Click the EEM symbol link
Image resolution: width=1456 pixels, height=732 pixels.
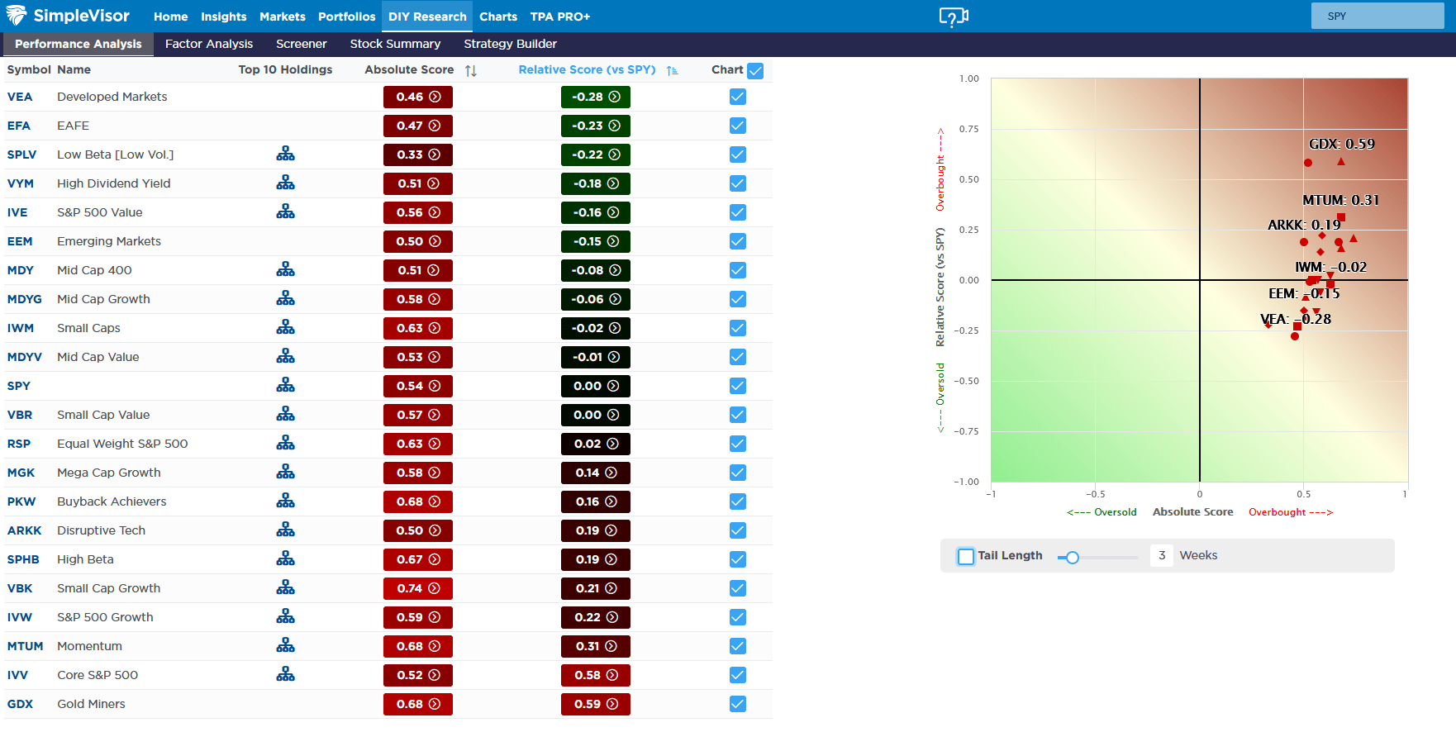[x=20, y=241]
